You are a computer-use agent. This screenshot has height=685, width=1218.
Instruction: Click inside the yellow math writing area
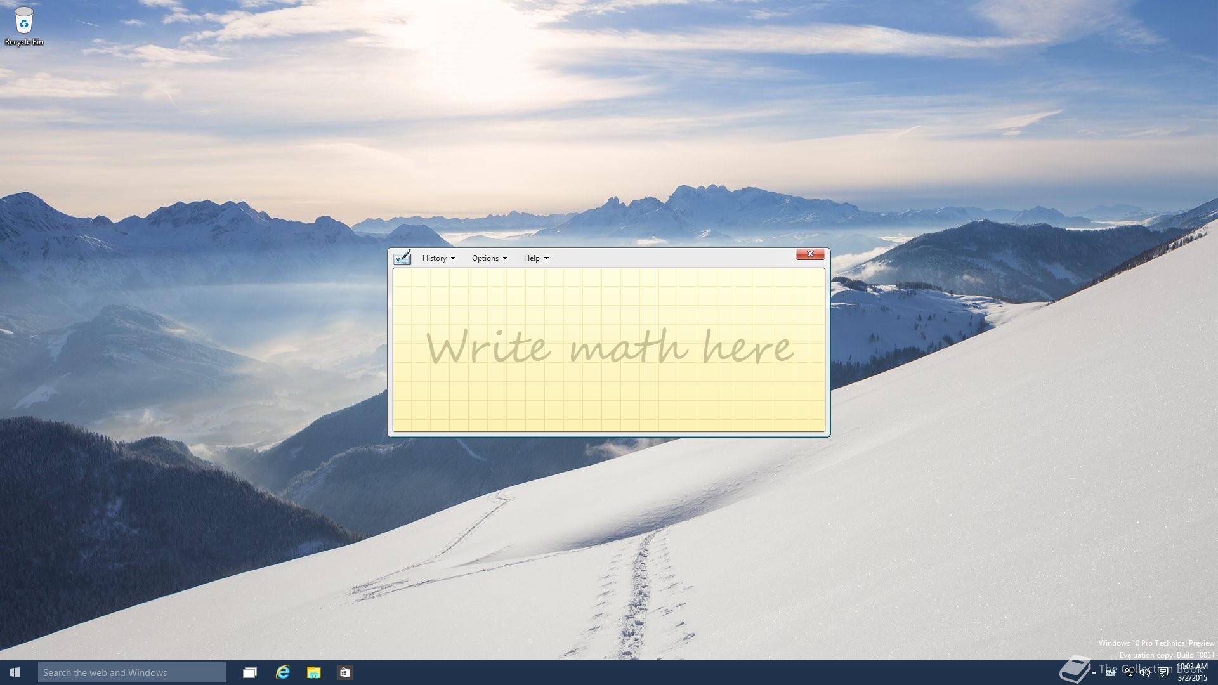[609, 349]
